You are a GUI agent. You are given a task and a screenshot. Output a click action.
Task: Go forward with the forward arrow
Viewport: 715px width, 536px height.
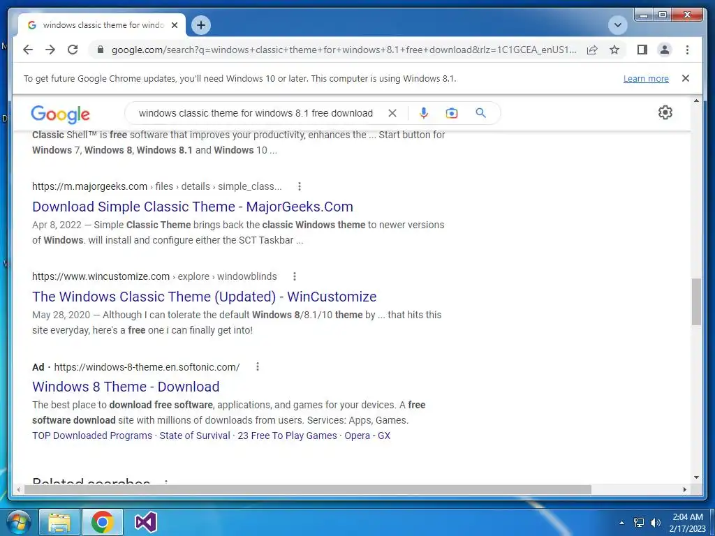[x=50, y=50]
